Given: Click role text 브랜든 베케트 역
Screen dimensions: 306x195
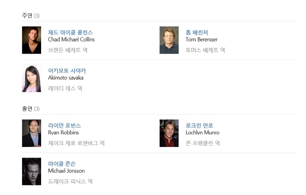Looking at the screenshot, I should tap(68, 50).
